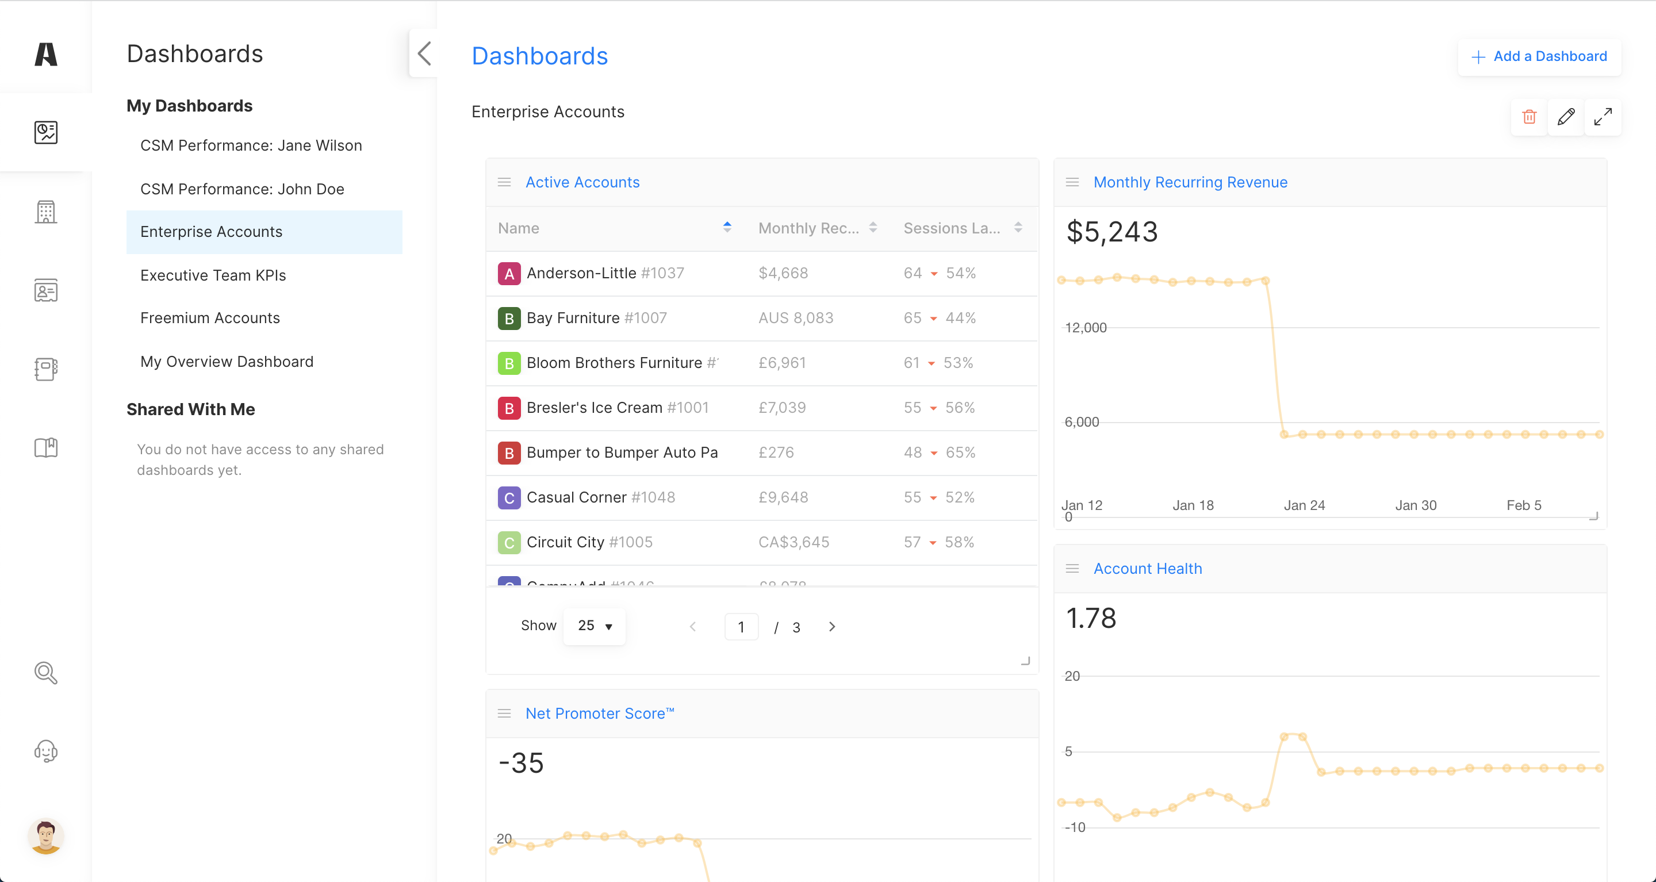The width and height of the screenshot is (1656, 882).
Task: Click Add a Dashboard button
Action: coord(1539,56)
